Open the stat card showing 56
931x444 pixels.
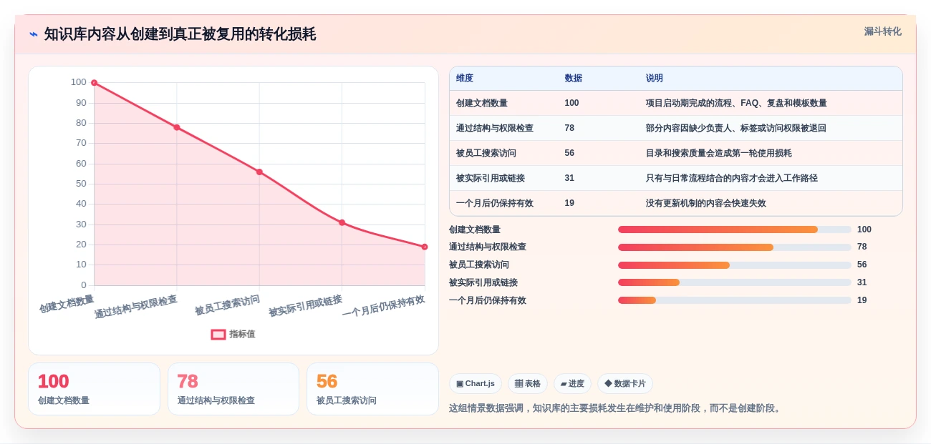[x=372, y=389]
